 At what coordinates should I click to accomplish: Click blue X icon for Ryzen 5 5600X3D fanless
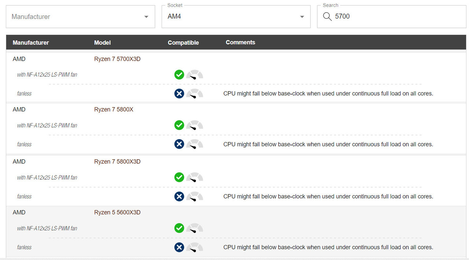(x=179, y=247)
